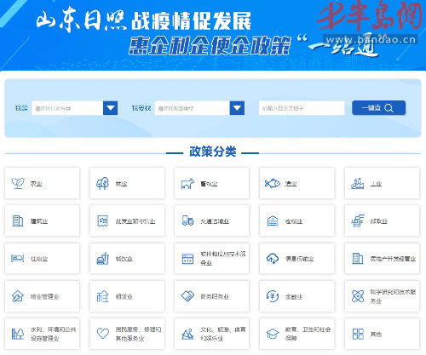426x355 pixels.
Task: Open the 教育、卫生和社会保障 category tile
Action: coord(296,334)
